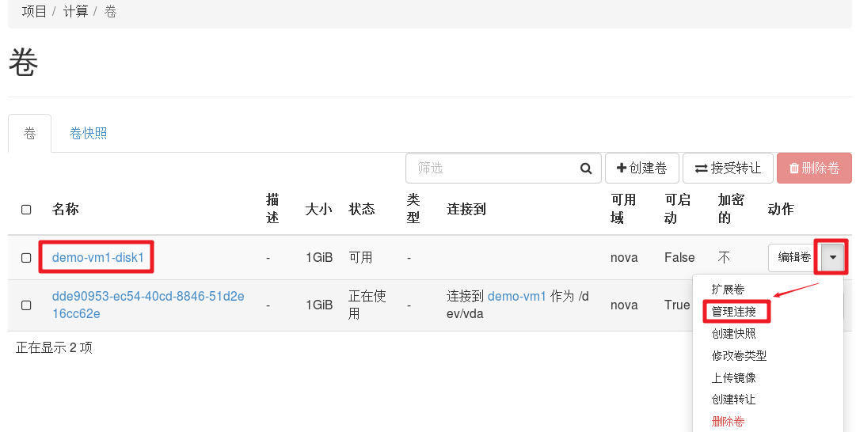
Task: Click the 创建卷 create volume button
Action: [x=642, y=169]
